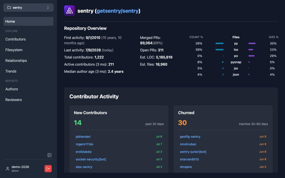This screenshot has height=178, width=285.
Task: Go to Home in sidebar
Action: coord(28,21)
